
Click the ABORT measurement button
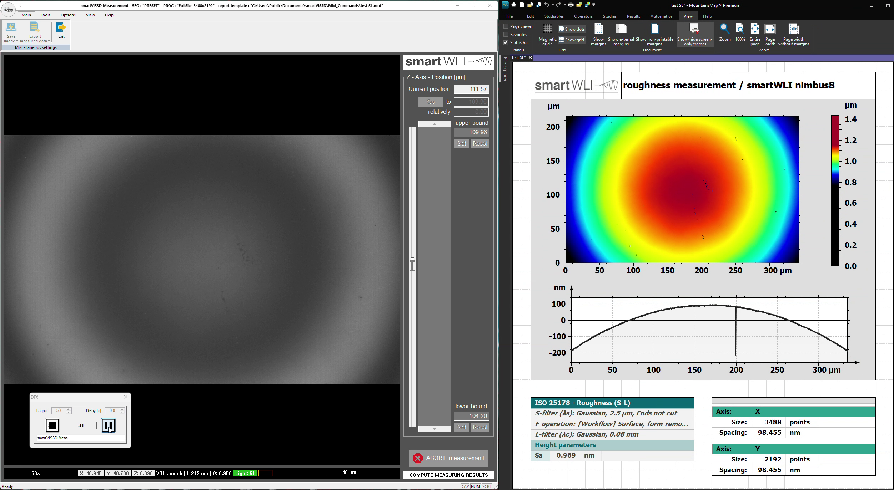tap(448, 458)
